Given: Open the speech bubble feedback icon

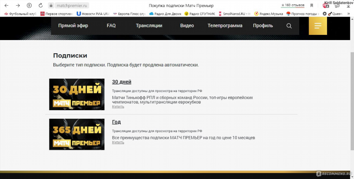Looking at the screenshot, I should tap(337, 5).
